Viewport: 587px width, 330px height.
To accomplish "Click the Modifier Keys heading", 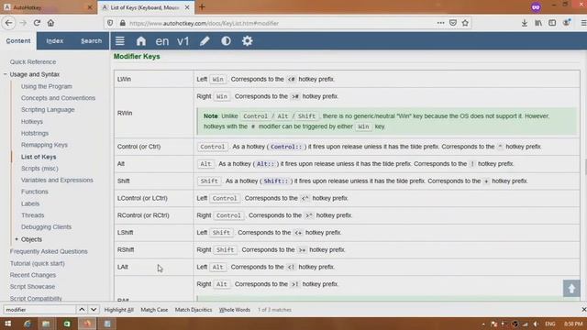I will click(x=137, y=57).
